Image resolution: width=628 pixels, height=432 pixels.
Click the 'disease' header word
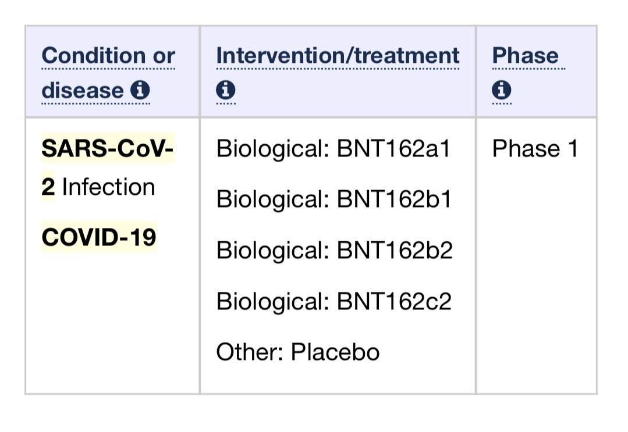tap(83, 90)
